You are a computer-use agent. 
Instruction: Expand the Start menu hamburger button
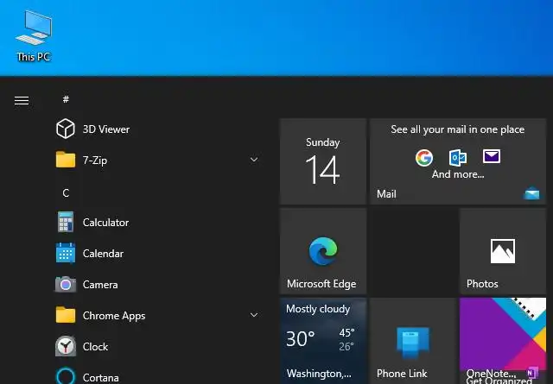pos(22,100)
